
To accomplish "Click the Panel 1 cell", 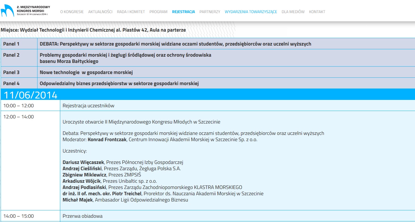I will click(19, 44).
